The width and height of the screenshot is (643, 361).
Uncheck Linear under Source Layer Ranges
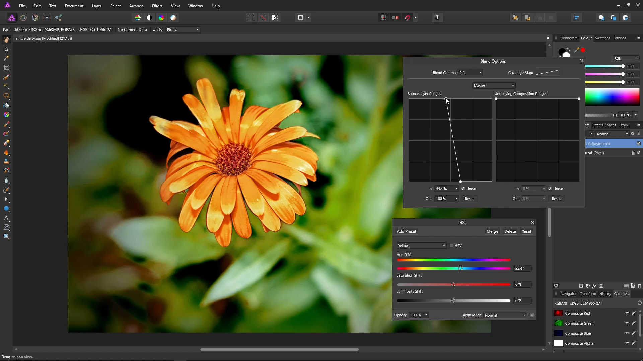(463, 189)
